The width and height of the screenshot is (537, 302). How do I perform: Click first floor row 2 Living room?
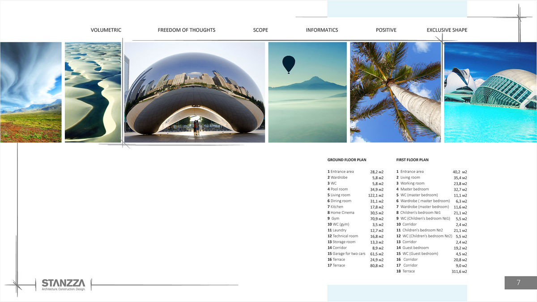coord(431,177)
